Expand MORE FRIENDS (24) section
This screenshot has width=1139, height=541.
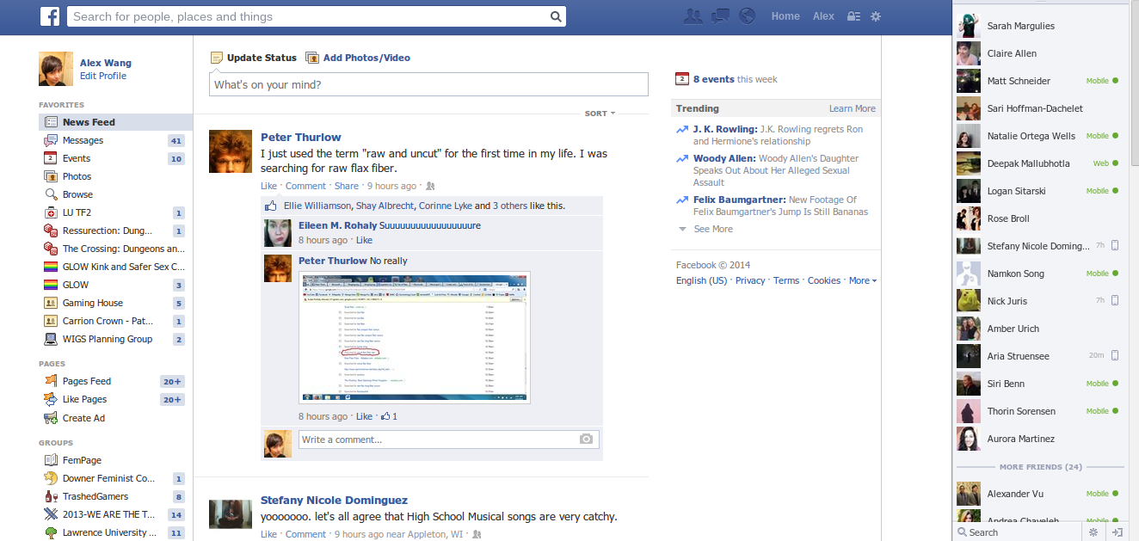click(x=1040, y=467)
